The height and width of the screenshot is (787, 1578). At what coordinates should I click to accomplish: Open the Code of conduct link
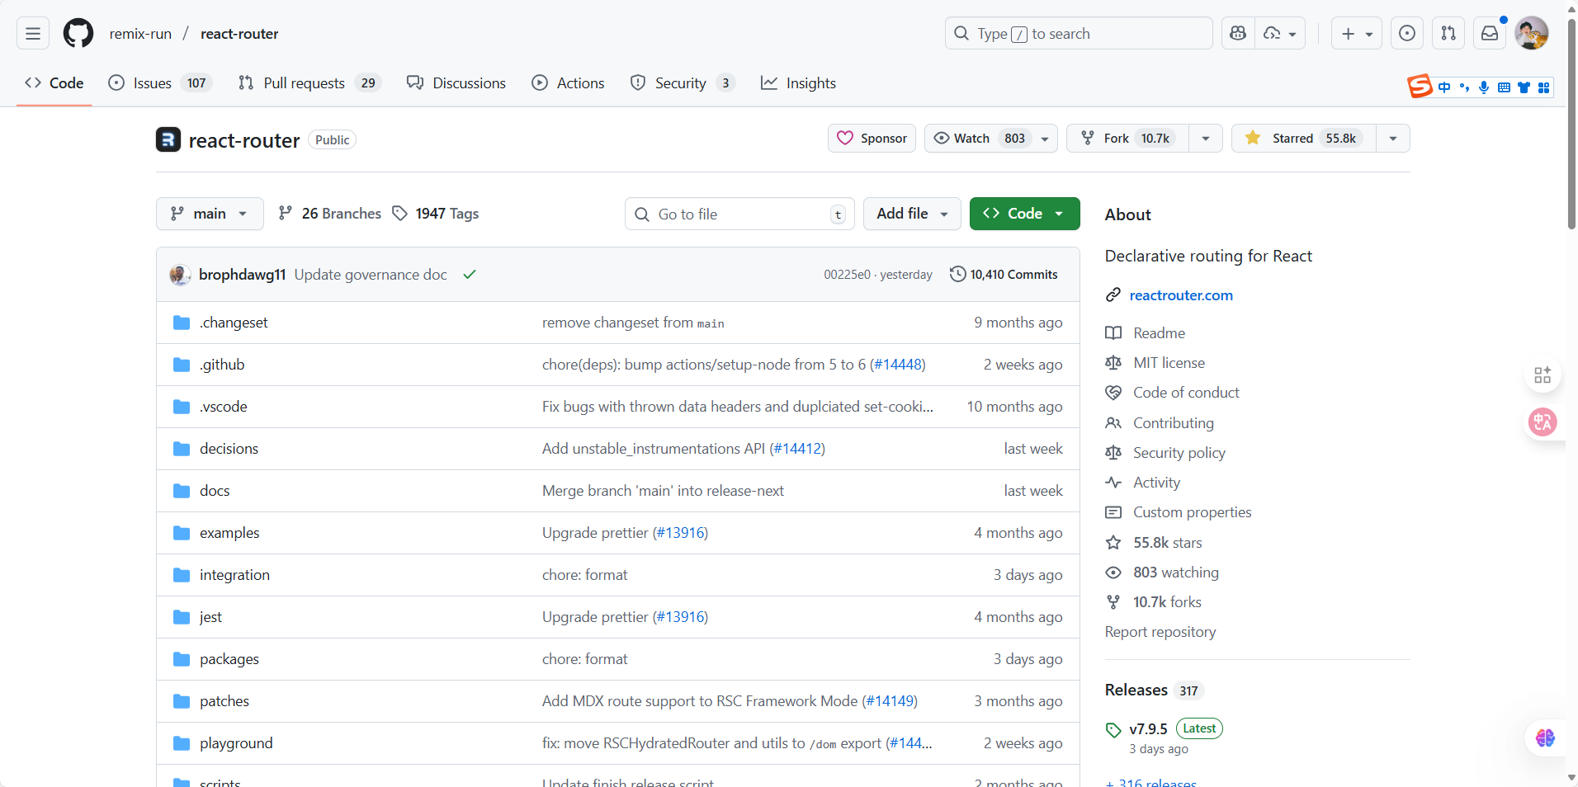(x=1186, y=393)
